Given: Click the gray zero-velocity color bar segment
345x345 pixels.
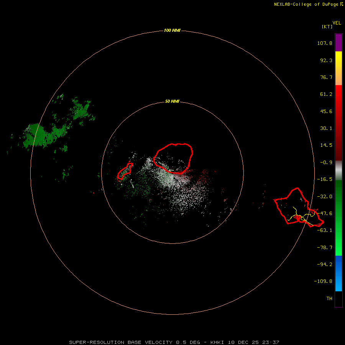Looking at the screenshot, I should click(x=338, y=171).
